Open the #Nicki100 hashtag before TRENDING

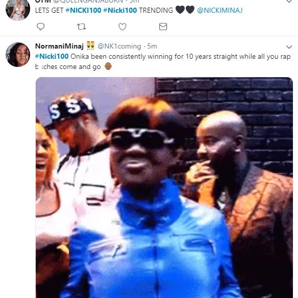click(x=120, y=10)
